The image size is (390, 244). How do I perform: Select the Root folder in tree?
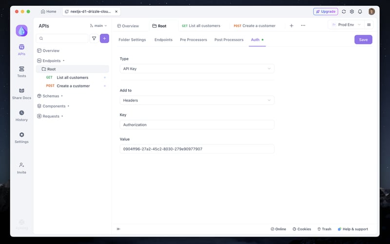click(73, 69)
